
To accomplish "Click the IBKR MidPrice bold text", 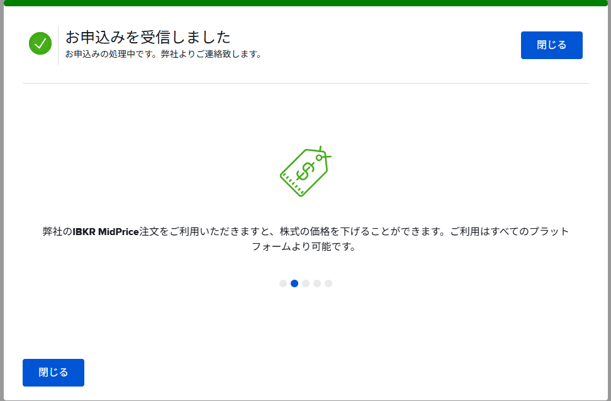I will point(106,232).
